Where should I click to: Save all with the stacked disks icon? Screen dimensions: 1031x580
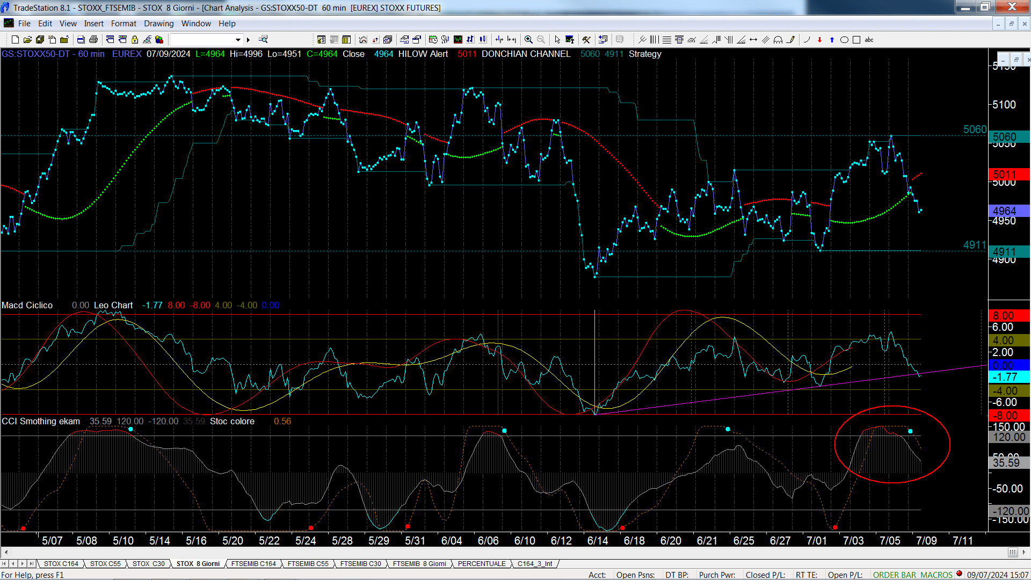[40, 40]
